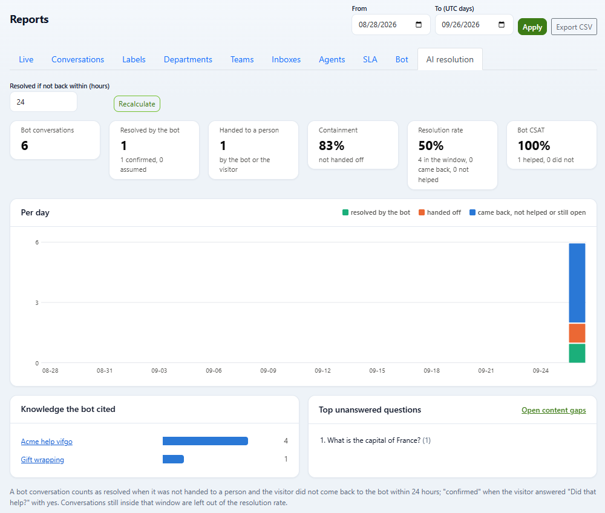Click the Knowledge the bot cited heading
Screen dimensions: 605x513
(x=68, y=409)
